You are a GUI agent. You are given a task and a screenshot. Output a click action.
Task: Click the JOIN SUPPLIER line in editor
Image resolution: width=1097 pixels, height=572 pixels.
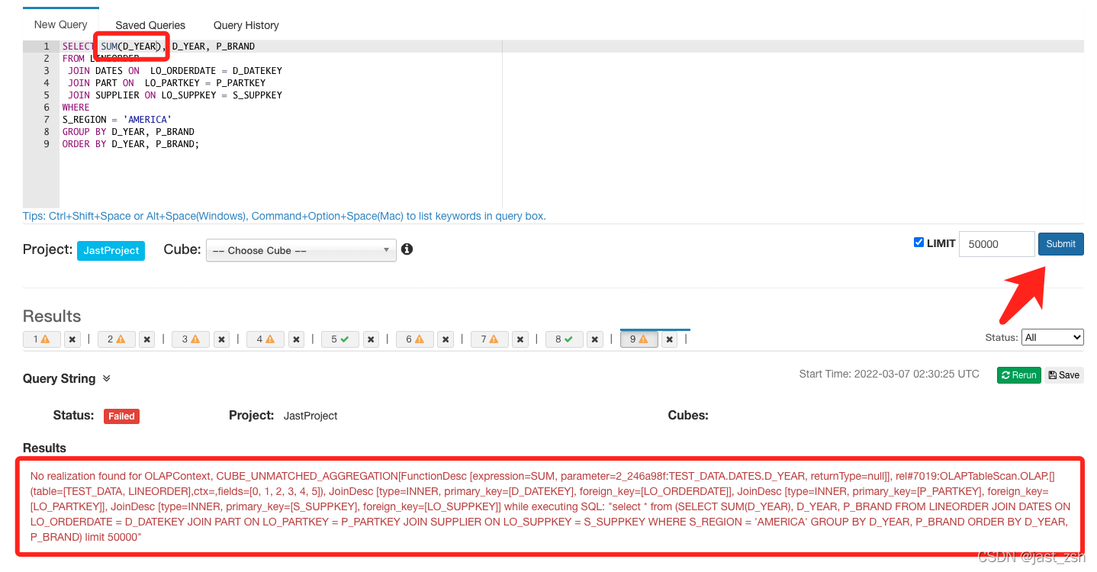click(175, 95)
